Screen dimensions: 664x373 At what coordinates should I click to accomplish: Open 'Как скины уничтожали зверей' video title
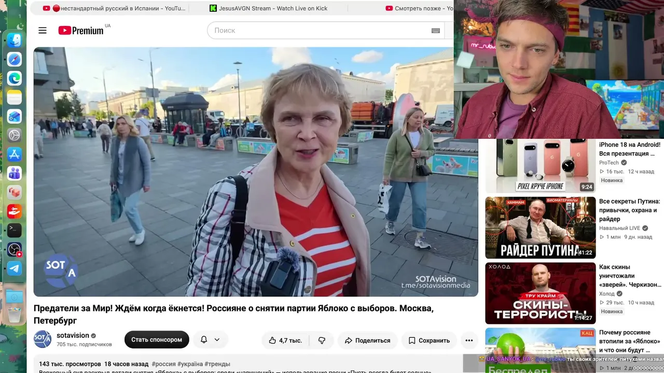[x=630, y=276]
